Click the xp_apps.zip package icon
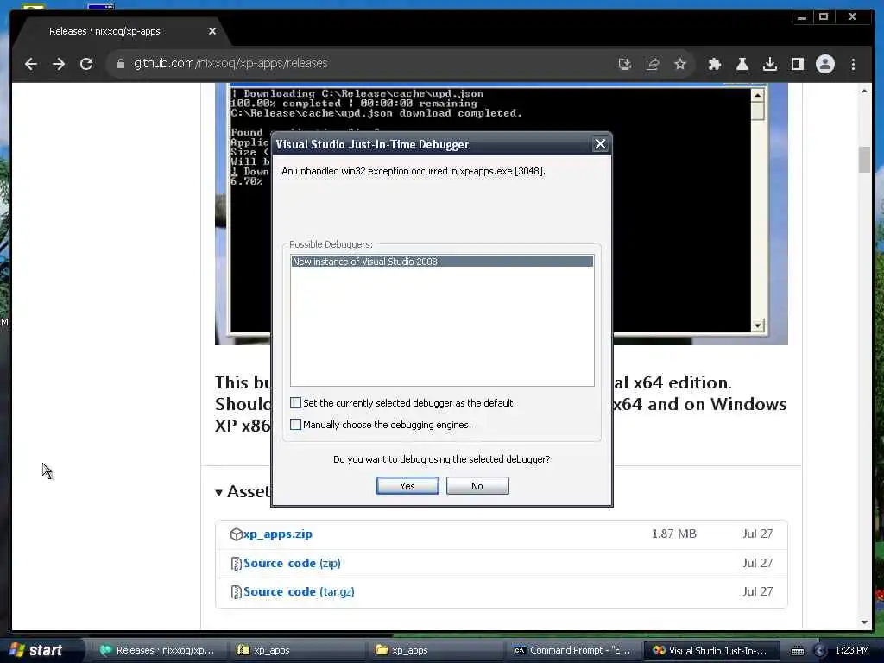This screenshot has width=884, height=663. click(x=237, y=534)
